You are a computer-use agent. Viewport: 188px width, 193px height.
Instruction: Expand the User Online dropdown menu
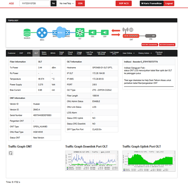[128, 53]
